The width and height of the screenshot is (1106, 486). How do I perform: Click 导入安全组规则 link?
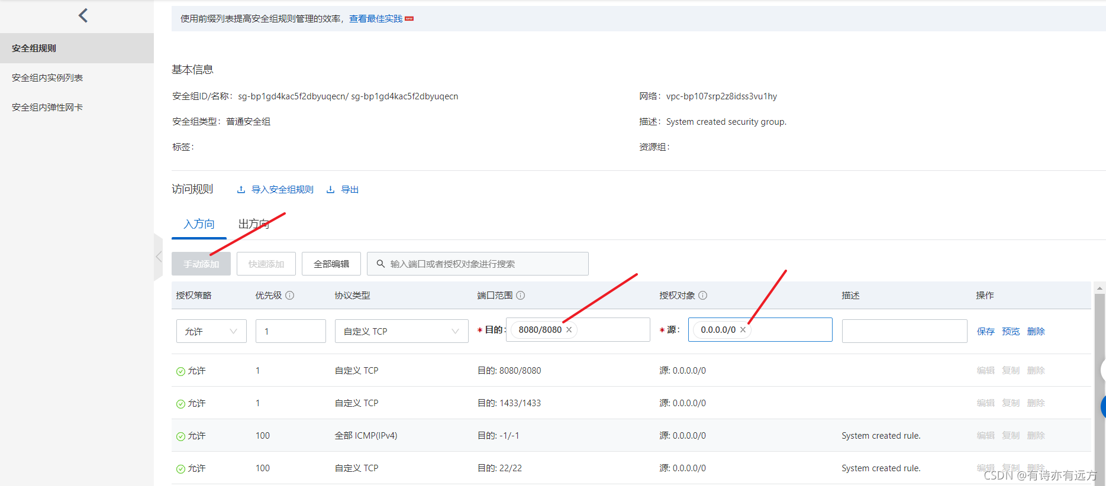pyautogui.click(x=276, y=190)
